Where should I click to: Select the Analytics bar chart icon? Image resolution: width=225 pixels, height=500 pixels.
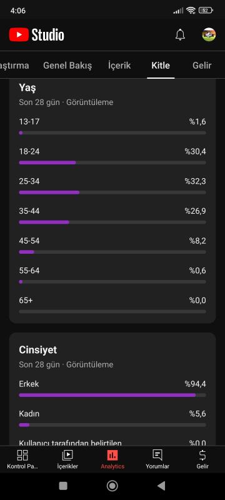112,455
